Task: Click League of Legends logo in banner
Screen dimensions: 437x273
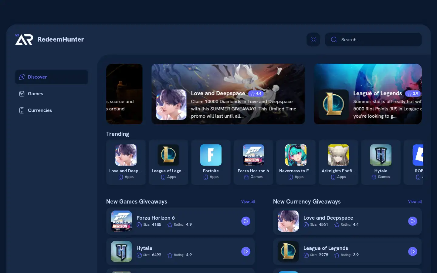Action: [334, 105]
